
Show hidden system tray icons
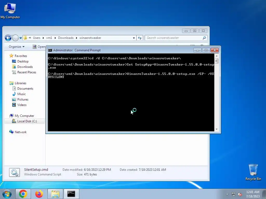tap(227, 194)
